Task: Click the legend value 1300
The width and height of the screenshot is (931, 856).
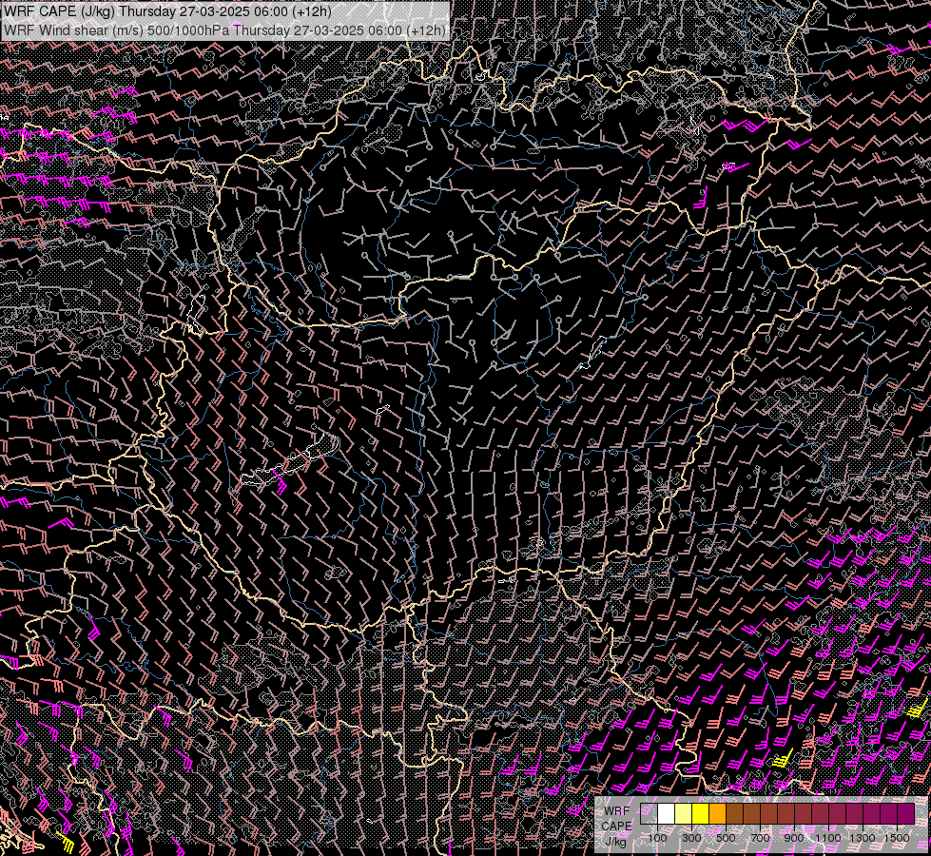Action: coord(863,838)
